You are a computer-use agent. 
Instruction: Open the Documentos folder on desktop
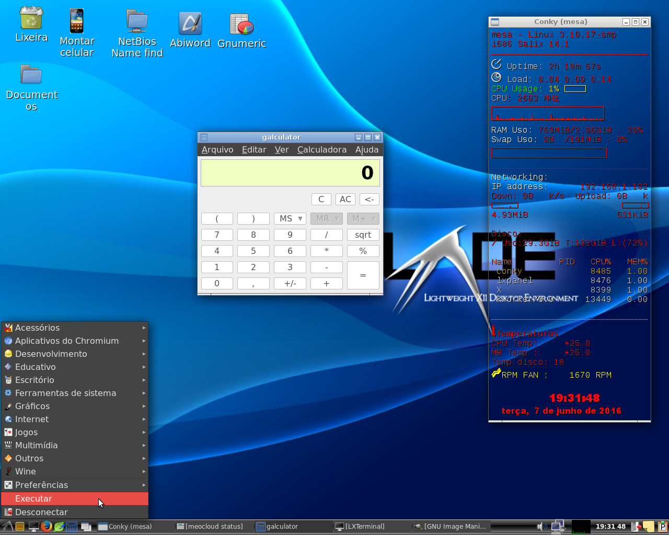tap(31, 74)
